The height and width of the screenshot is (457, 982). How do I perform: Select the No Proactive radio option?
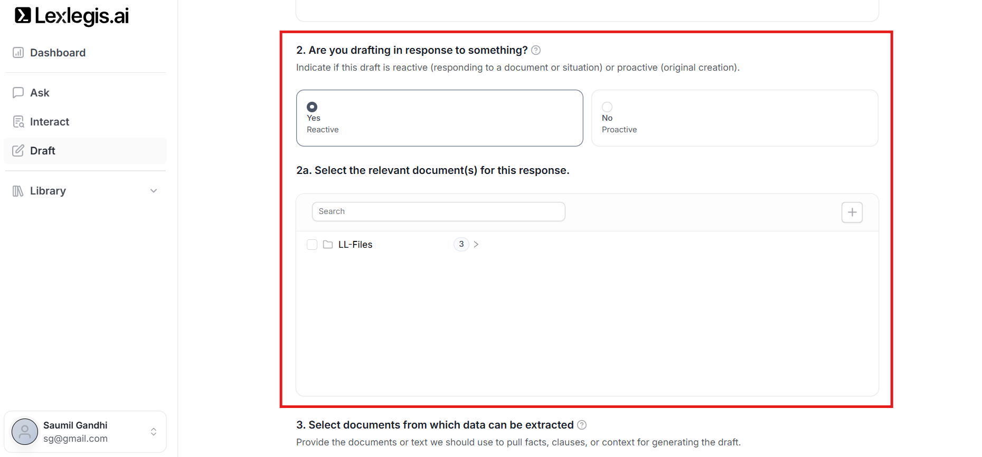point(607,107)
